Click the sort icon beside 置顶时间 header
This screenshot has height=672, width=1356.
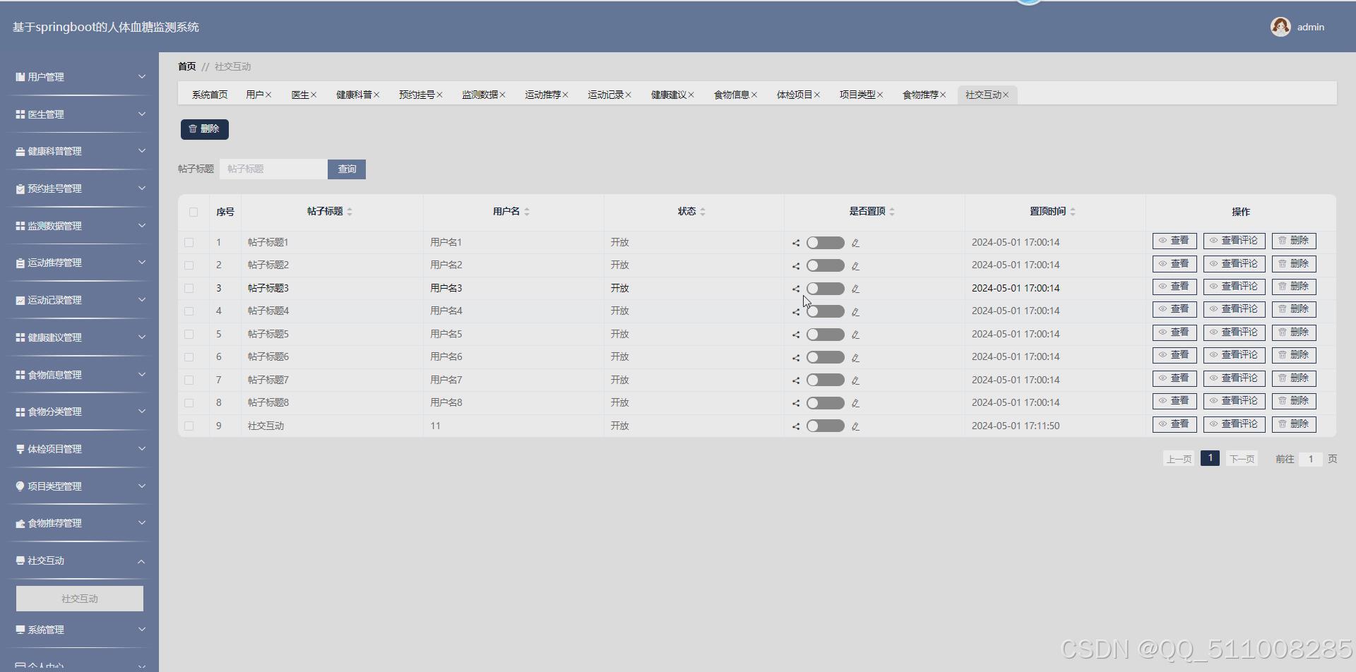pyautogui.click(x=1073, y=212)
